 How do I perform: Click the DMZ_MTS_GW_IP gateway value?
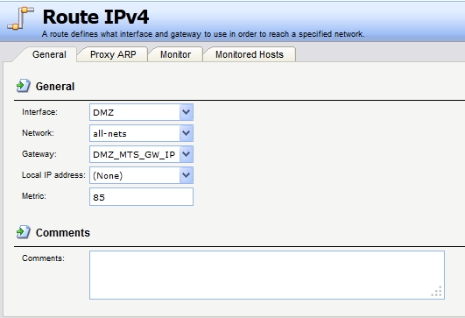point(134,155)
